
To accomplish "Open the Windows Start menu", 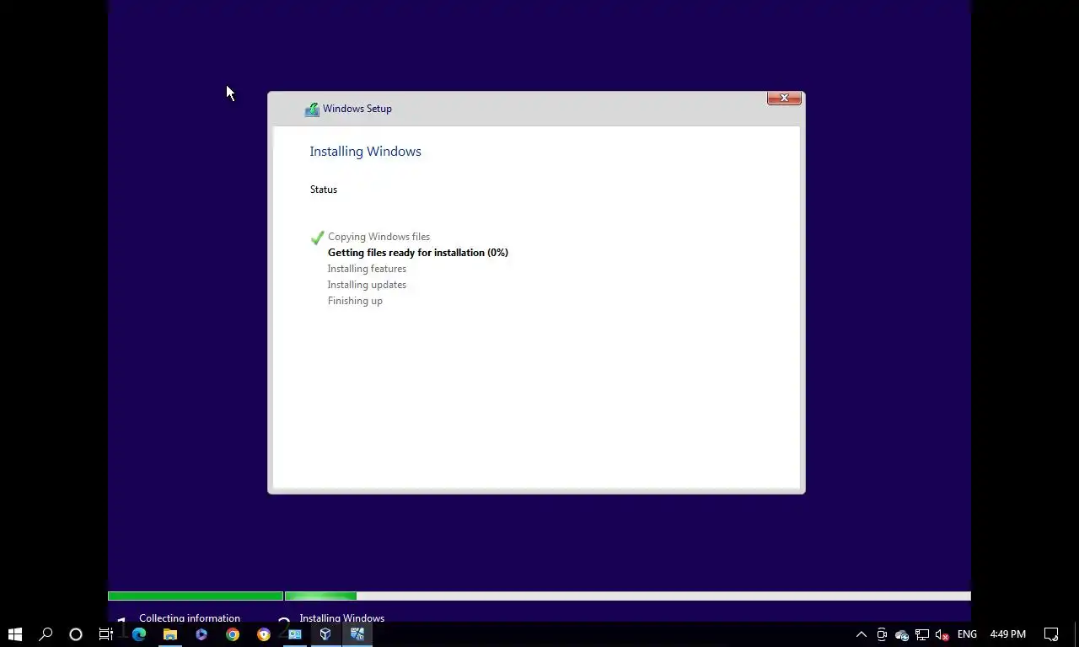I will coord(14,634).
